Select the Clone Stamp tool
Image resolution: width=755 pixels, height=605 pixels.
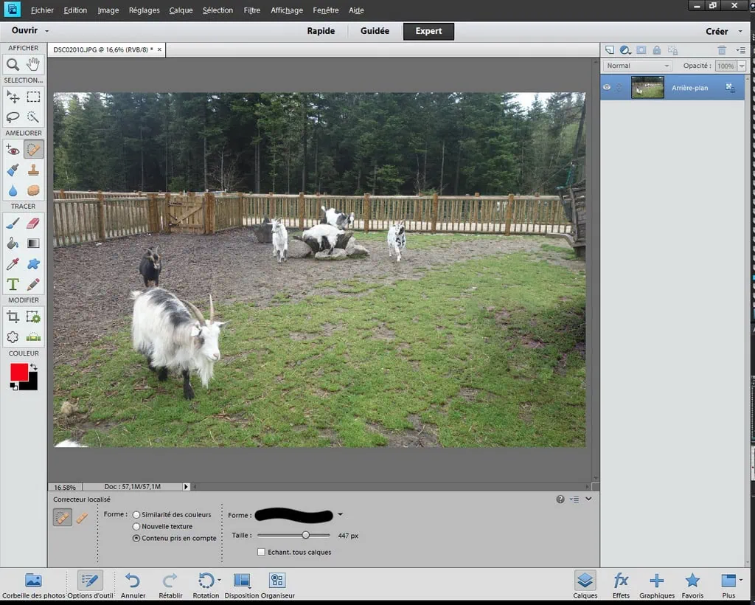33,170
